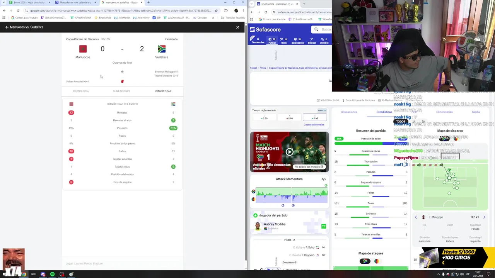
Task: Select Baloncesto in the Sofascore nav
Action: (297, 40)
